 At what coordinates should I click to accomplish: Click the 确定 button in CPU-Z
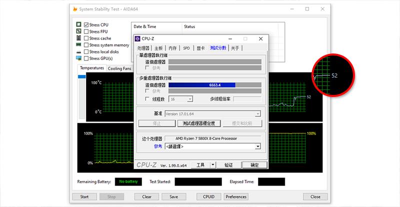pos(254,165)
